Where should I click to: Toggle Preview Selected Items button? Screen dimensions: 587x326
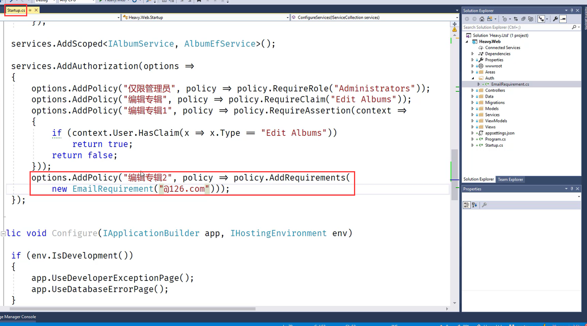[563, 19]
